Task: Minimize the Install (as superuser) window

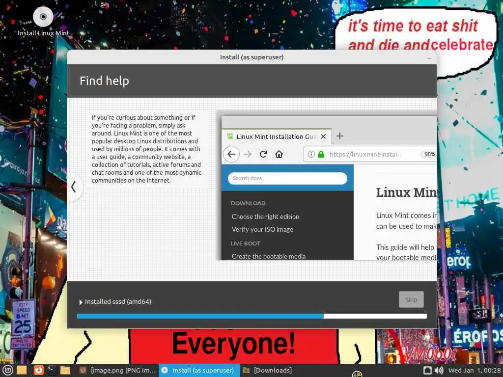Action: pos(429,58)
